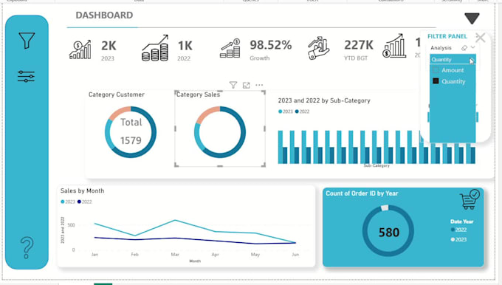Click the shopping cart checkmark icon

pos(470,199)
